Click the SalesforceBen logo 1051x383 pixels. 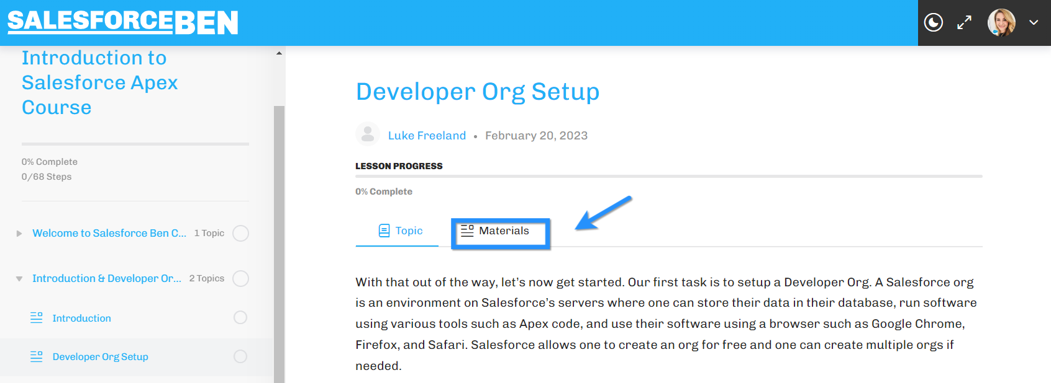123,22
